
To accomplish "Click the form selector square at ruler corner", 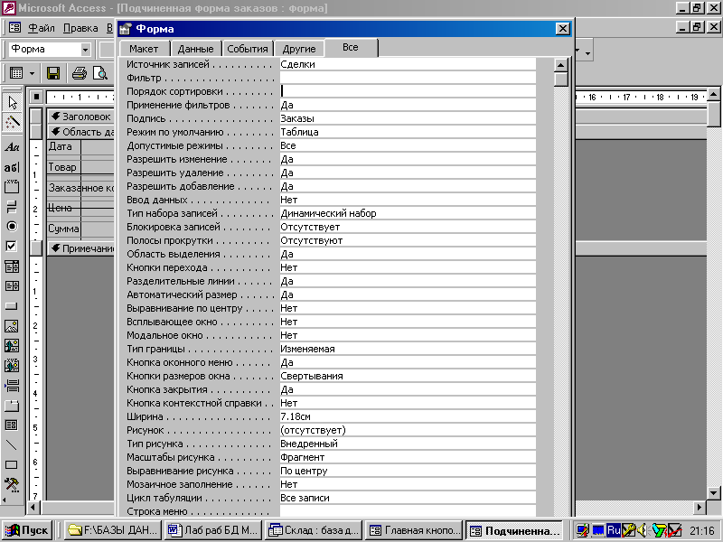I will (36, 97).
